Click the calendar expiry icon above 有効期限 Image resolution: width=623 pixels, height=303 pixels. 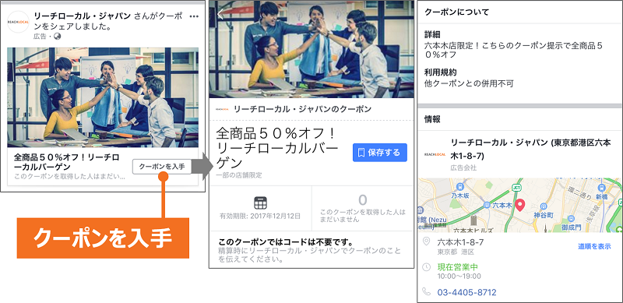[260, 203]
